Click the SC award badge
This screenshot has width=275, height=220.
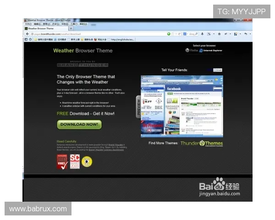pos(74,161)
